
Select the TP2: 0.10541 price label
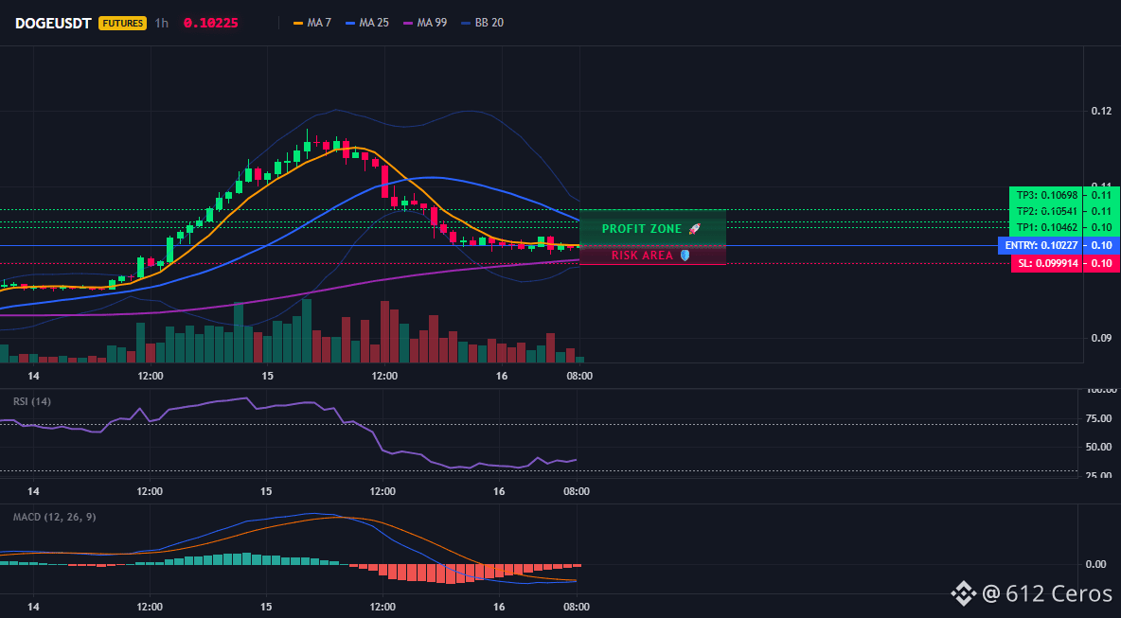(1046, 211)
